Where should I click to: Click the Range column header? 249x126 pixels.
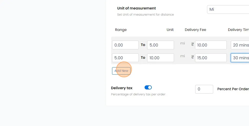[x=121, y=30]
